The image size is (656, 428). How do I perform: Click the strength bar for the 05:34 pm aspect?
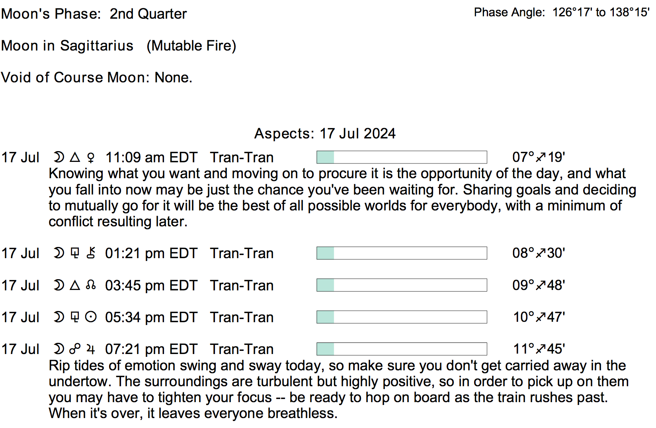point(402,317)
